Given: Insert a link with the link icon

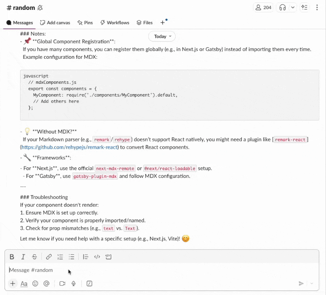Looking at the screenshot, I should coord(49,257).
